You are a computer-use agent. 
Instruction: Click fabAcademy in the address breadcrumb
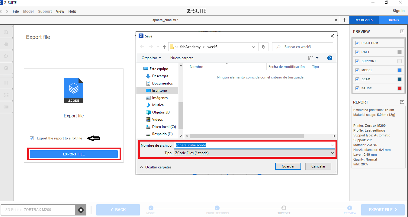(190, 47)
